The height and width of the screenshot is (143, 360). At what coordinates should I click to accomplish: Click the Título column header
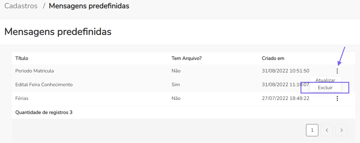22,58
